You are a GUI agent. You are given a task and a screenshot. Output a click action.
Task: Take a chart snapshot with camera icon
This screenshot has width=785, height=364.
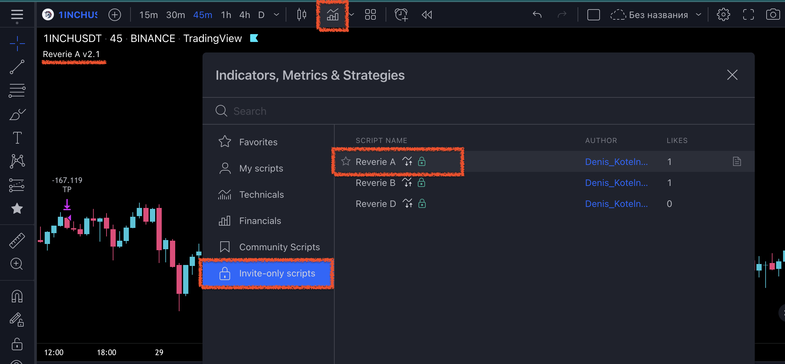(x=773, y=15)
